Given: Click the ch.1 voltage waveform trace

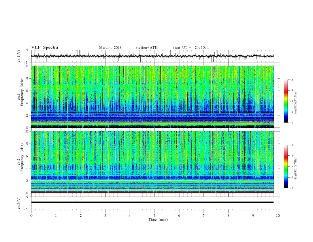Looking at the screenshot, I should [x=152, y=56].
